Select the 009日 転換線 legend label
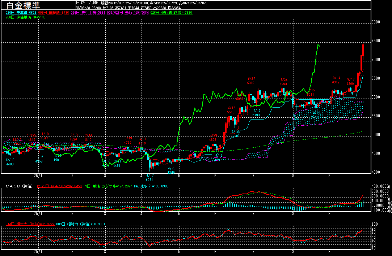This screenshot has width=392, height=256. click(x=54, y=13)
